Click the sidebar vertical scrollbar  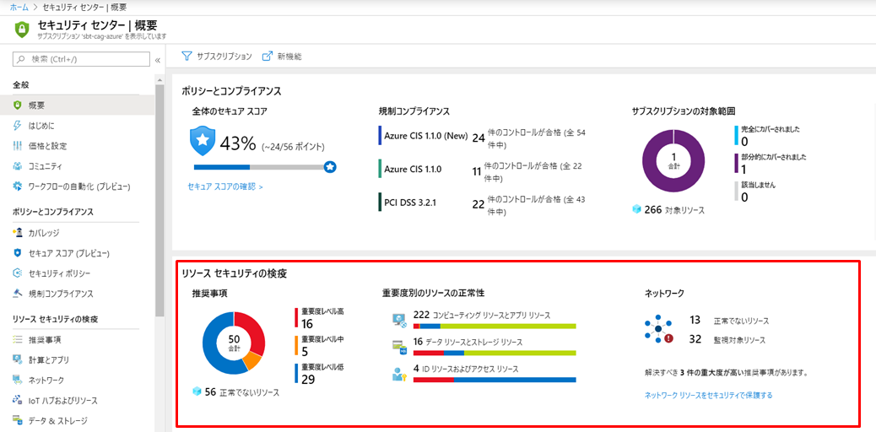pyautogui.click(x=160, y=201)
